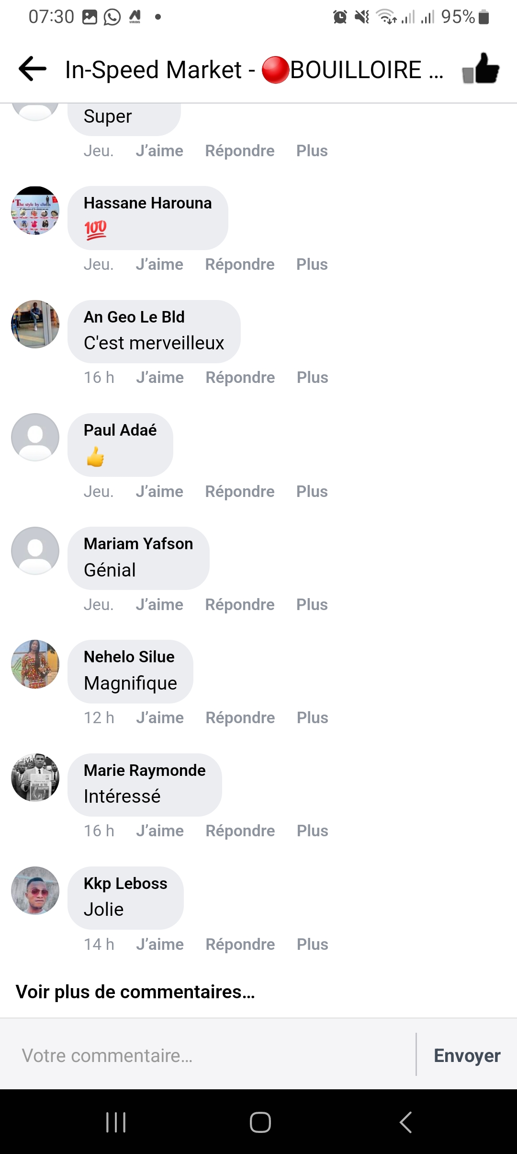
Task: Open Marie Raymonde's profile name link
Action: pyautogui.click(x=145, y=770)
